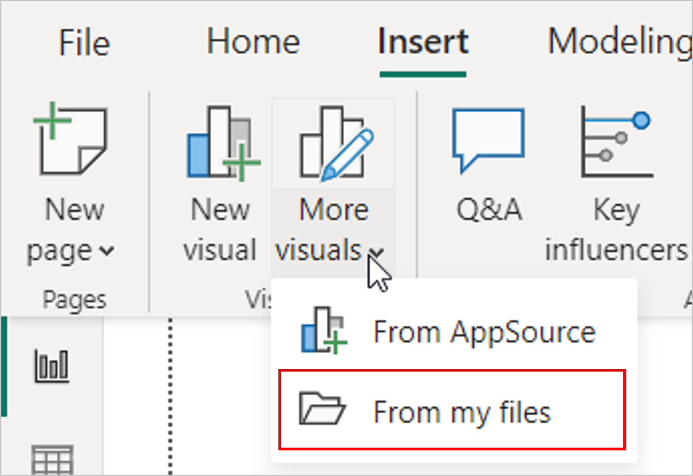Switch to the Home tab
The image size is (693, 476).
click(x=253, y=42)
